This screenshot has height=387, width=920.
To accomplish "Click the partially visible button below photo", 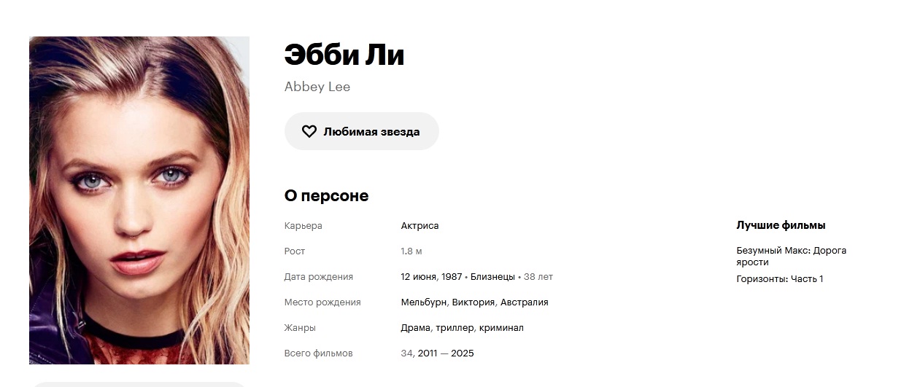I will (x=139, y=384).
